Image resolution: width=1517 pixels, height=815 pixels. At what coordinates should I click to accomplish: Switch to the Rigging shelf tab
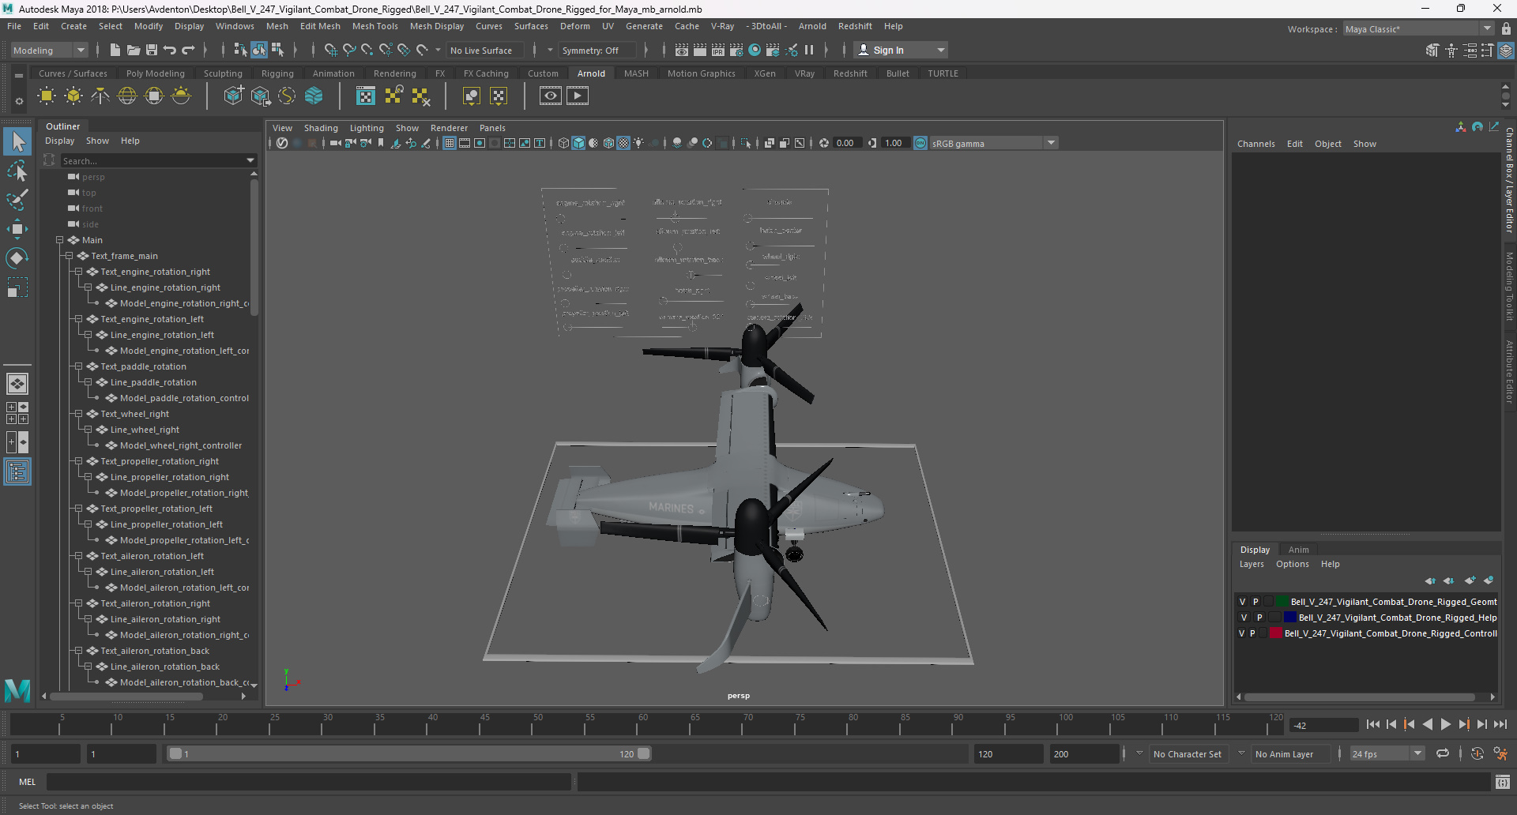277,73
